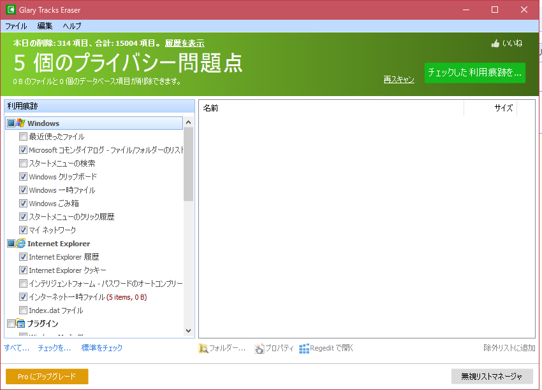Click the Regedit blue cubes icon
This screenshot has height=390, width=542.
(304, 349)
